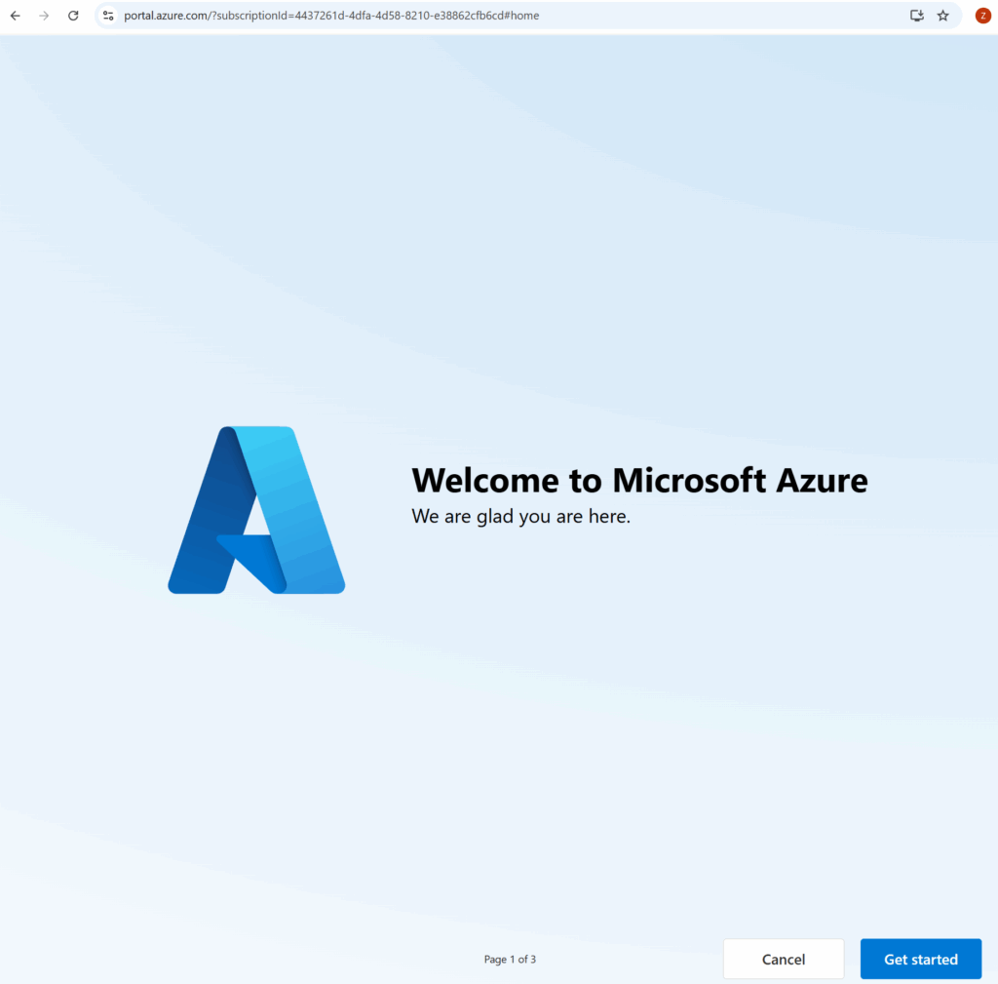Image resolution: width=998 pixels, height=984 pixels.
Task: Click the 'Welcome to Microsoft Azure' heading
Action: tap(639, 480)
